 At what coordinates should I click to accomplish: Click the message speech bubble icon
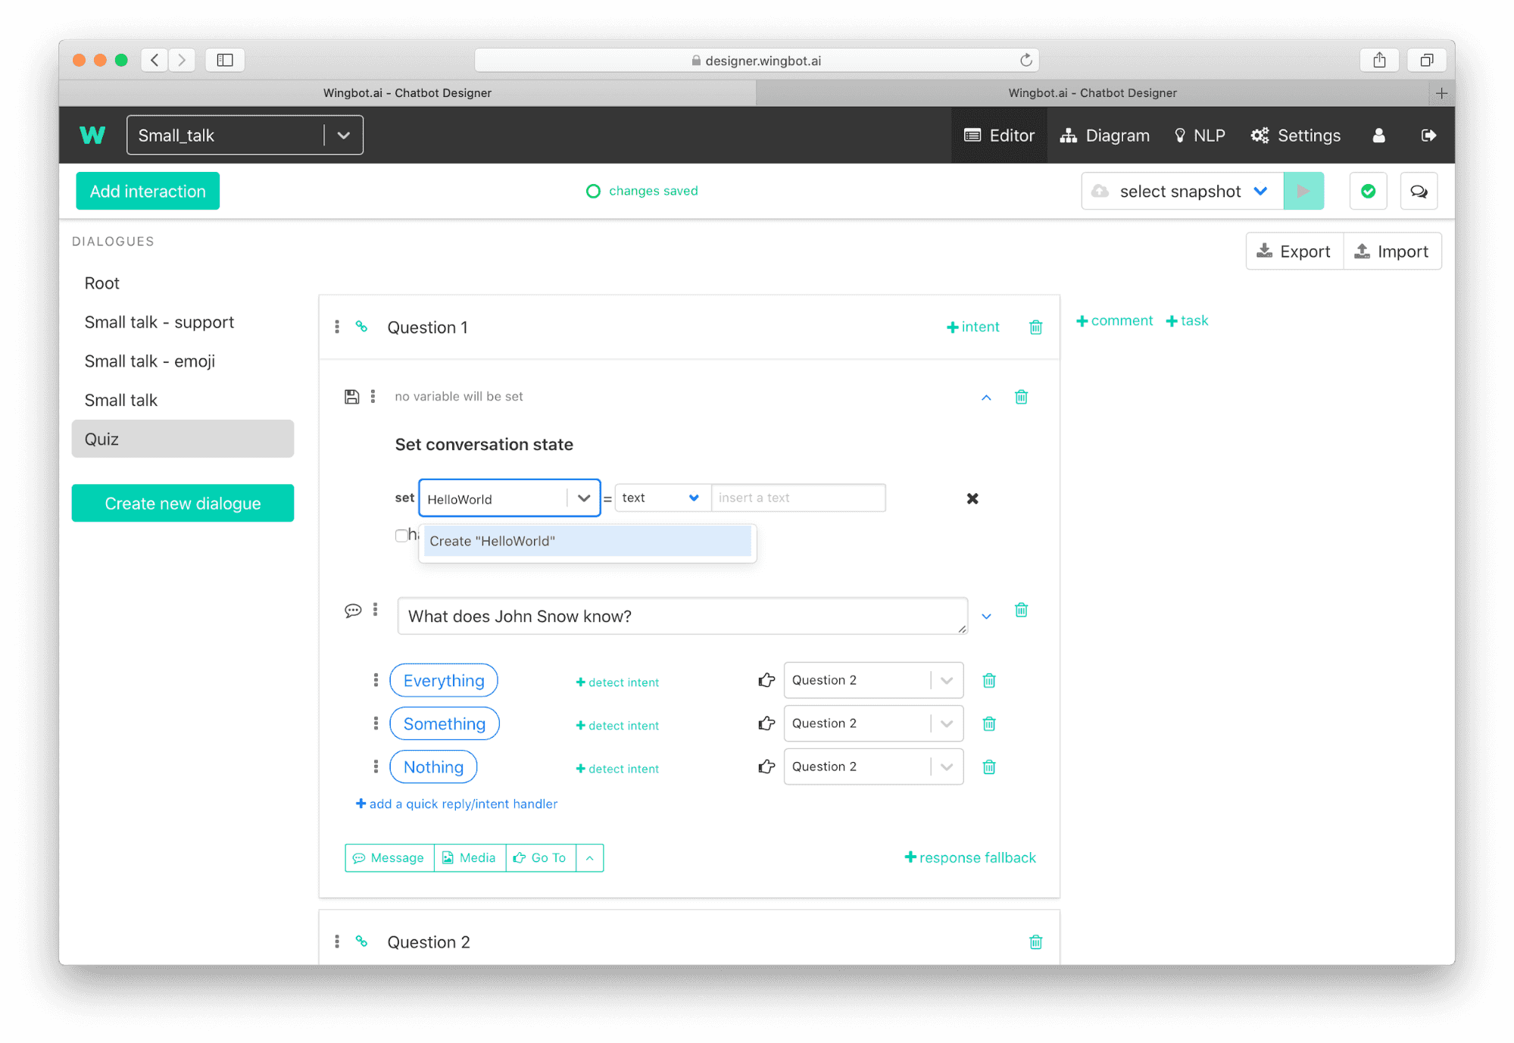[353, 610]
